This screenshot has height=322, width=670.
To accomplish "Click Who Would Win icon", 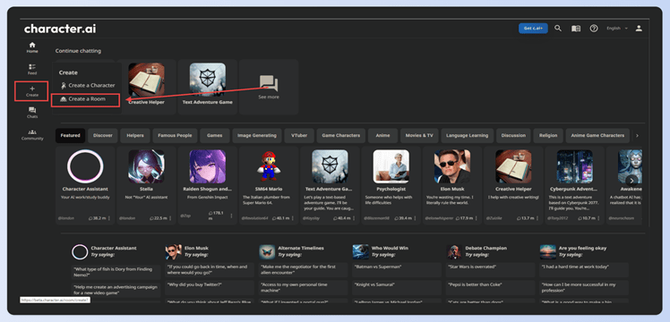I will click(360, 251).
